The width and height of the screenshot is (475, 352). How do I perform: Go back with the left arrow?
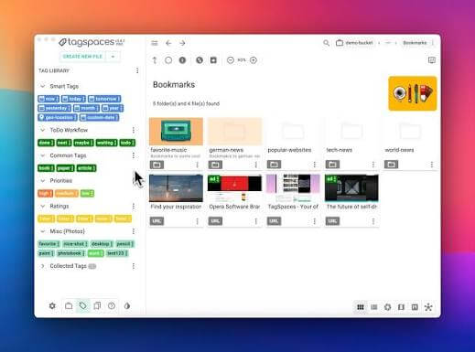coord(168,43)
